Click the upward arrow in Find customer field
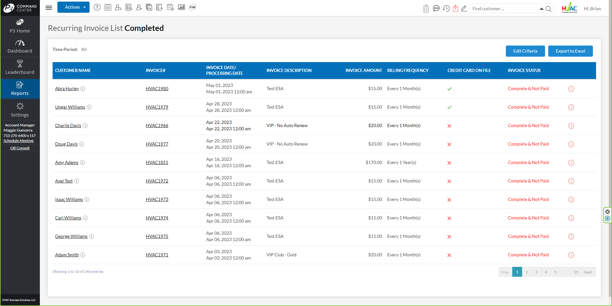Screen dimensions: 612x306 542,9
